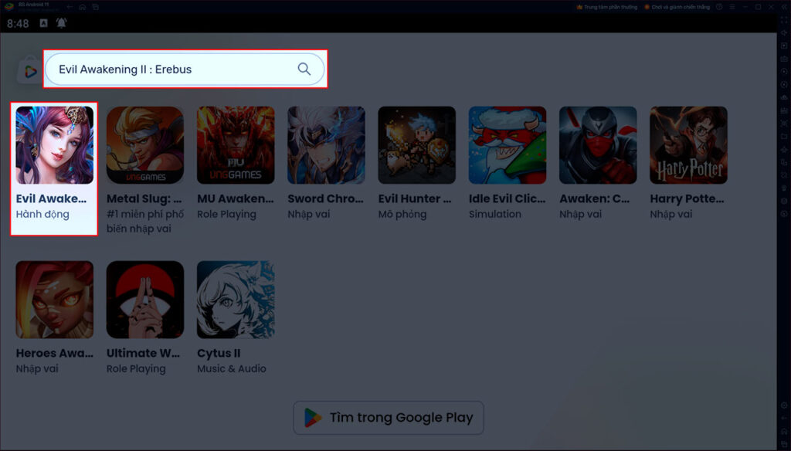Click the home icon in BlueStacks top bar
Screen dimensions: 791x451
82,6
